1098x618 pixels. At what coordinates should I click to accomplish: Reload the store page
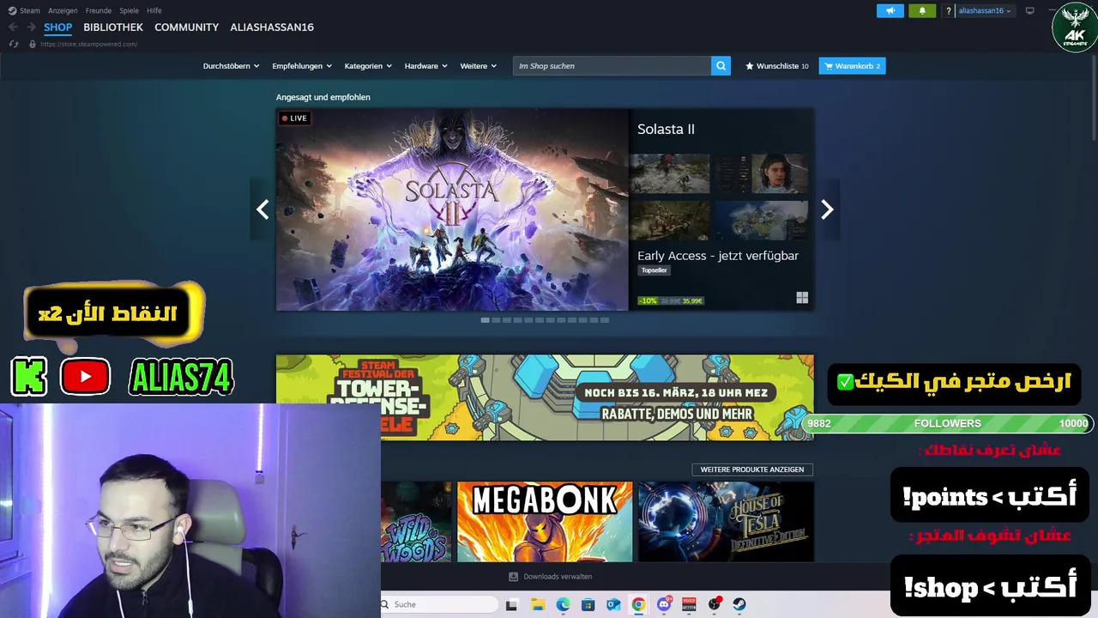pyautogui.click(x=13, y=44)
